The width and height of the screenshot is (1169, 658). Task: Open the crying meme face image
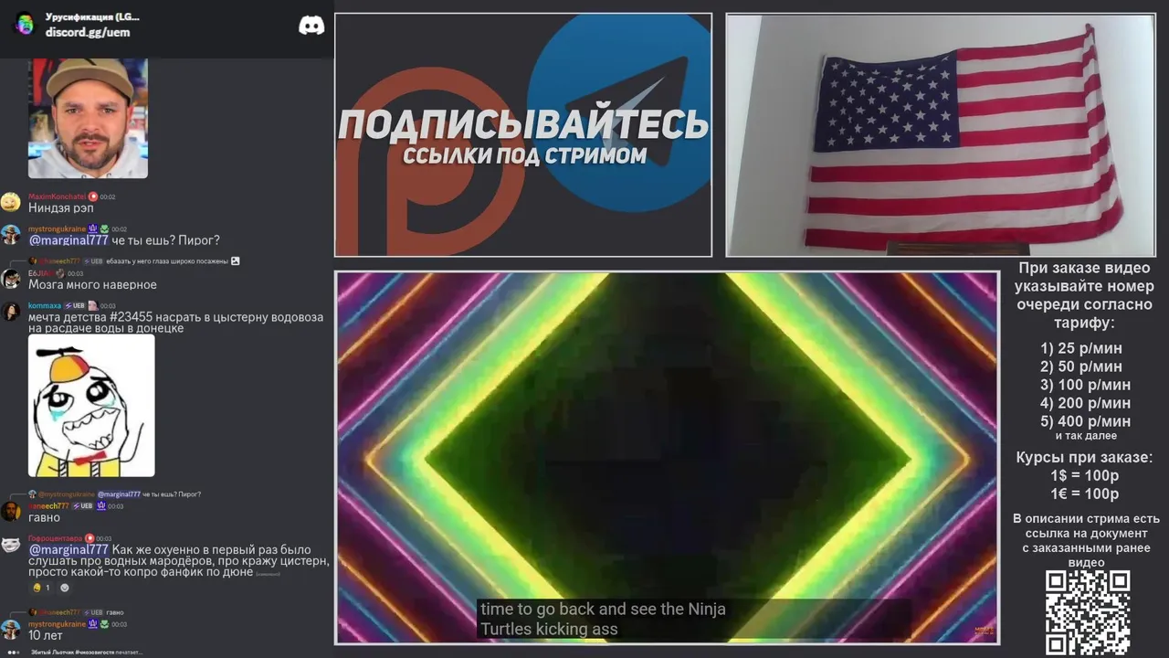point(91,406)
